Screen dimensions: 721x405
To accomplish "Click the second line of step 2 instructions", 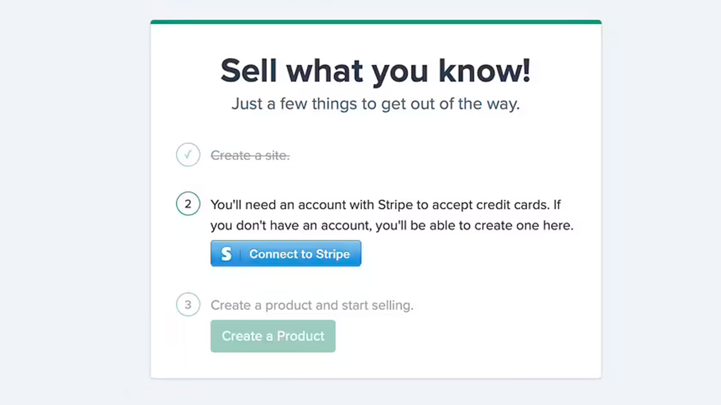I will 392,226.
